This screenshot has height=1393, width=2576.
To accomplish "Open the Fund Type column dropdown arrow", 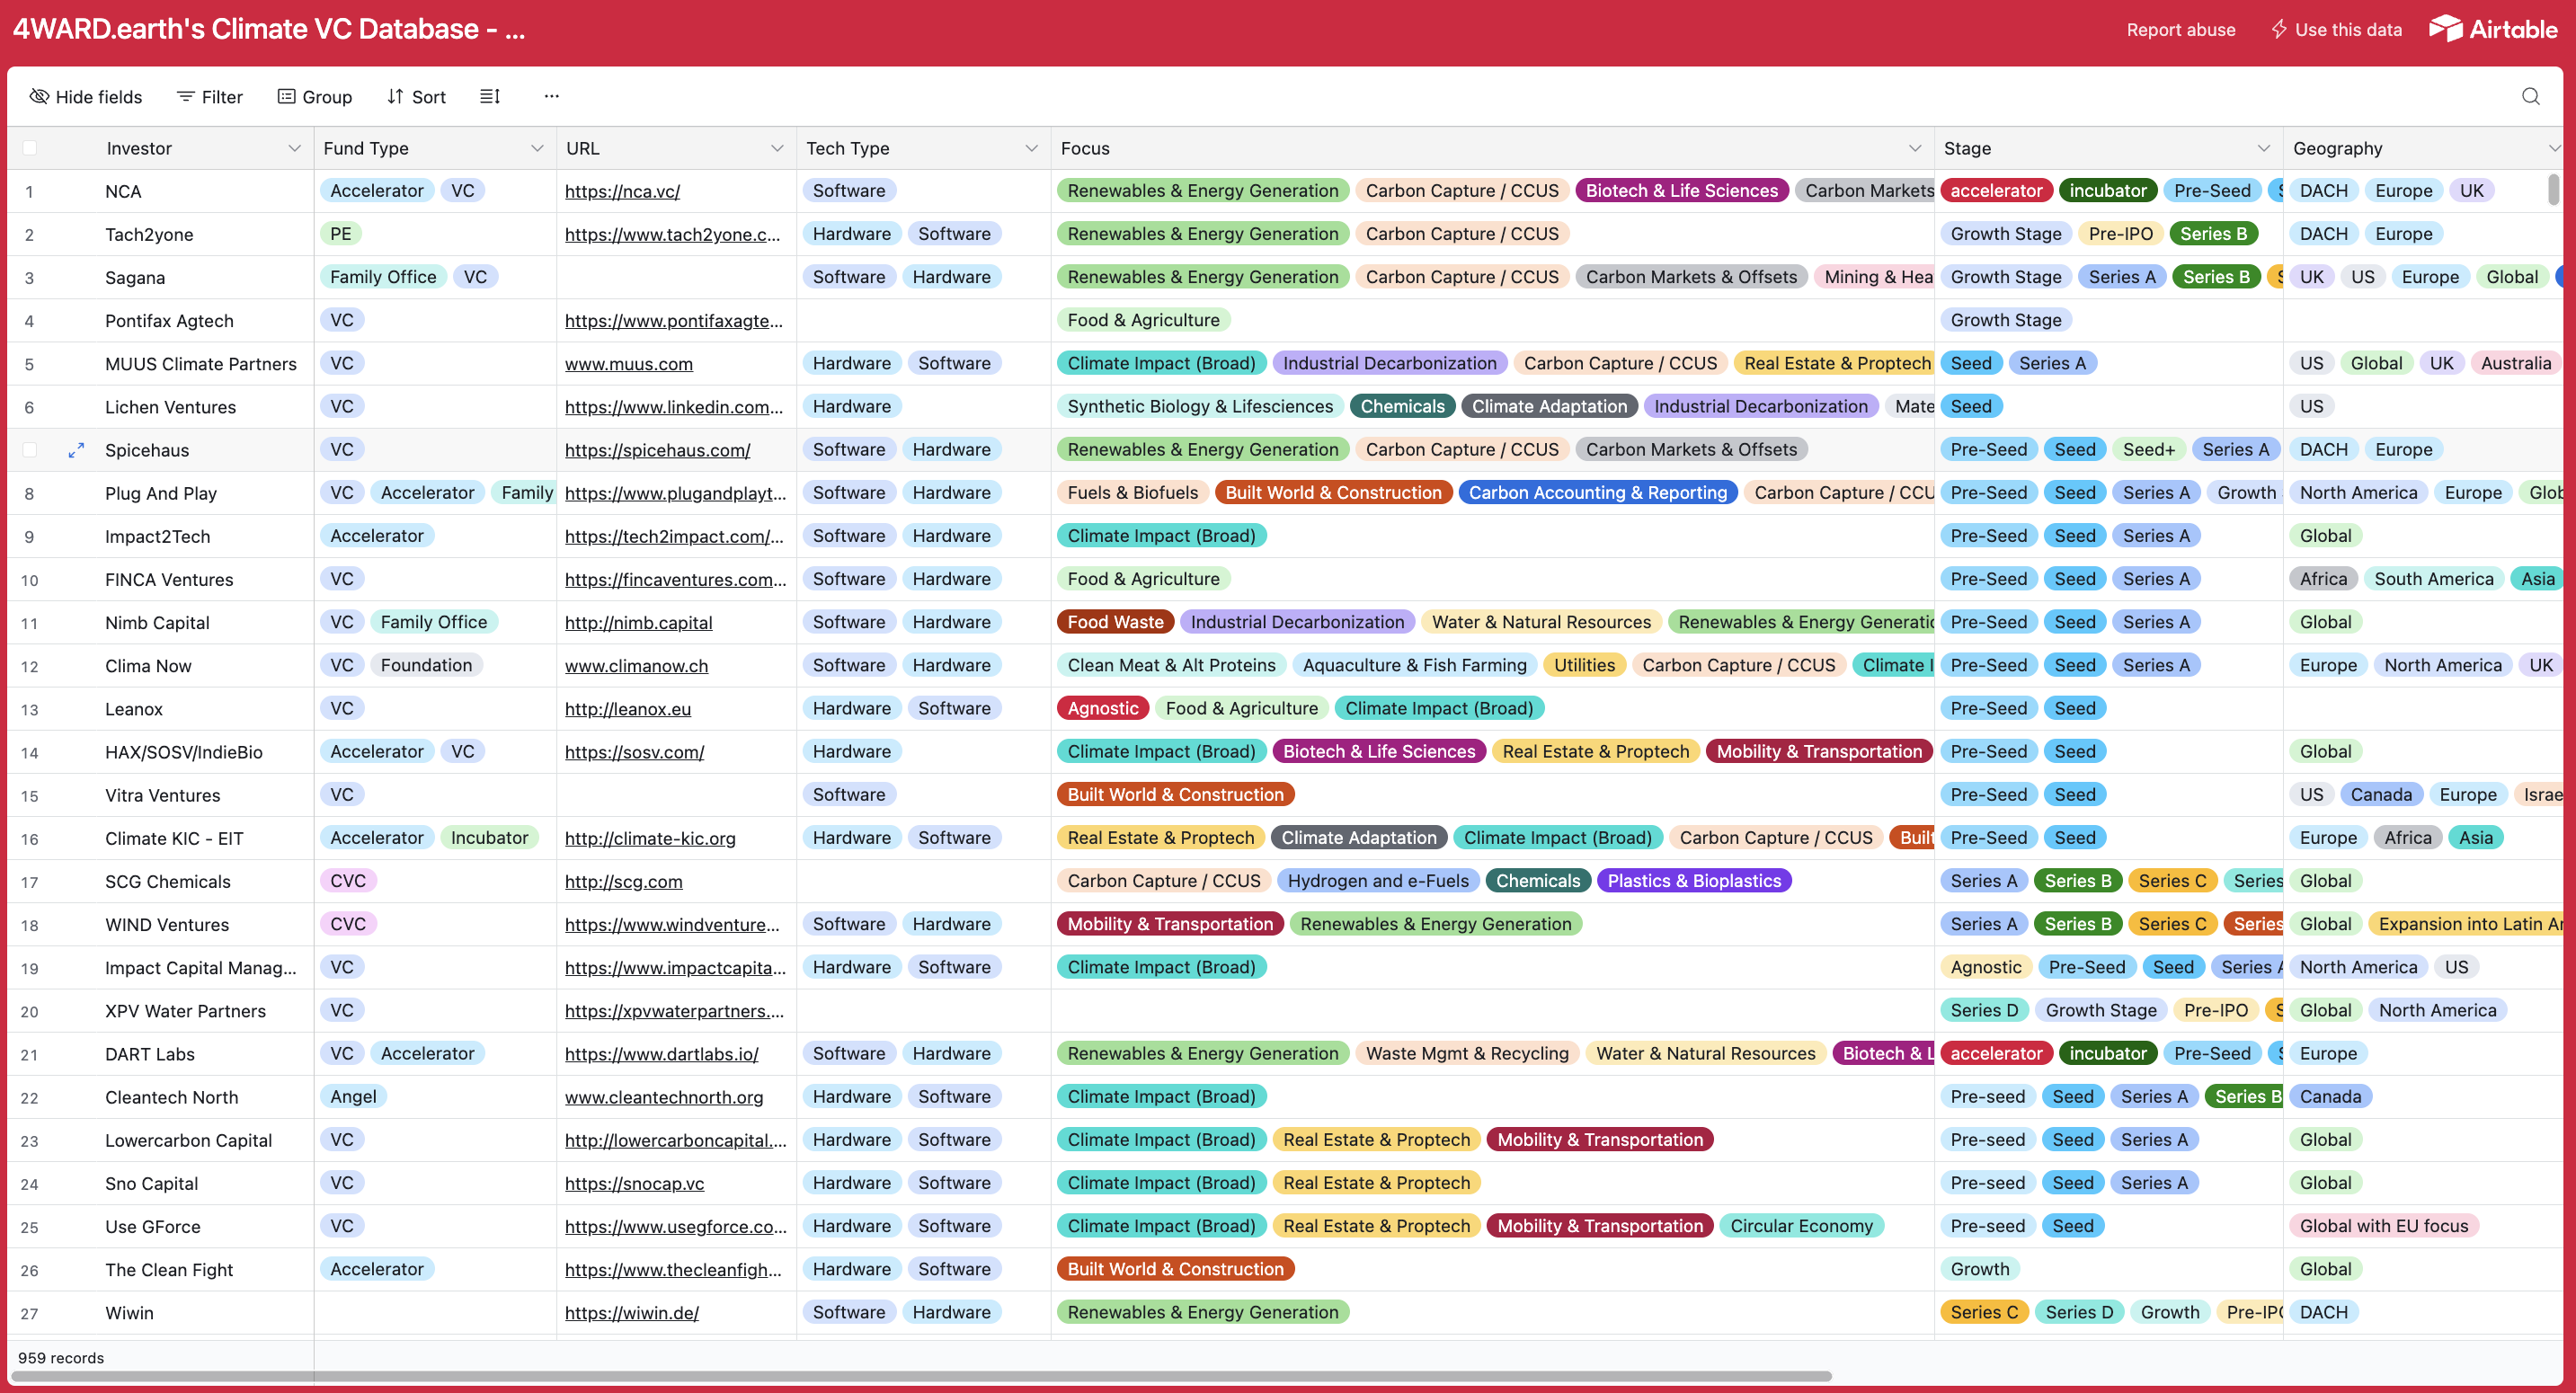I will 537,148.
